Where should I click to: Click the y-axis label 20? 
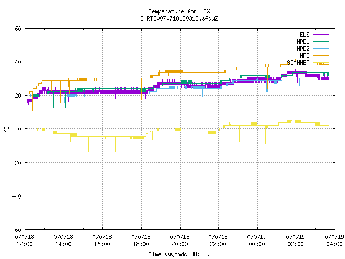[18, 96]
